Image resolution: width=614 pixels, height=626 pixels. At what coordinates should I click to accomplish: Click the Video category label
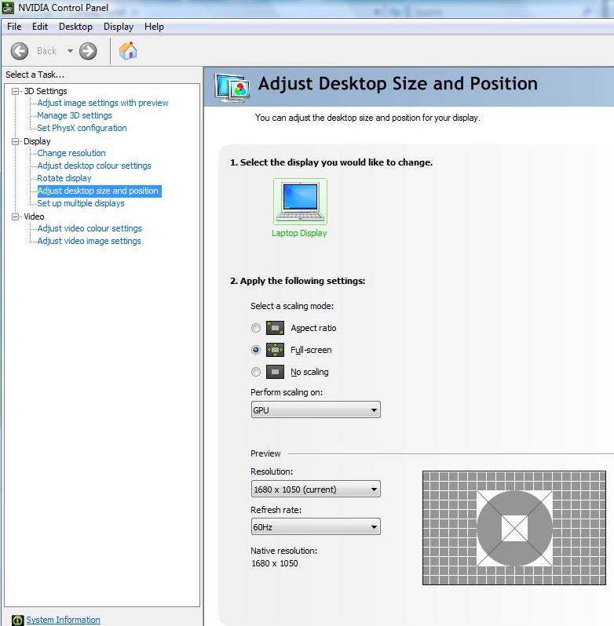click(34, 217)
